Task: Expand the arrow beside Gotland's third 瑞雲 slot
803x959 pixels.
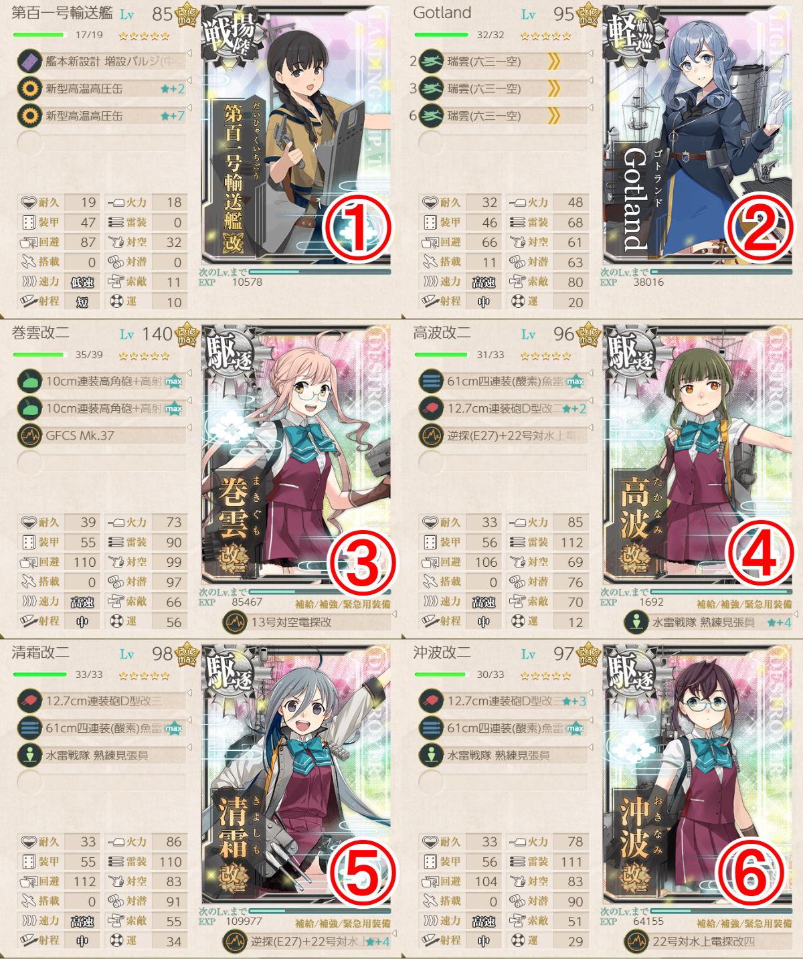Action: pos(592,107)
